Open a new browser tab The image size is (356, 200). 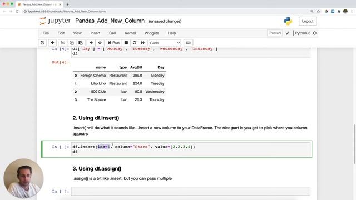pos(67,4)
